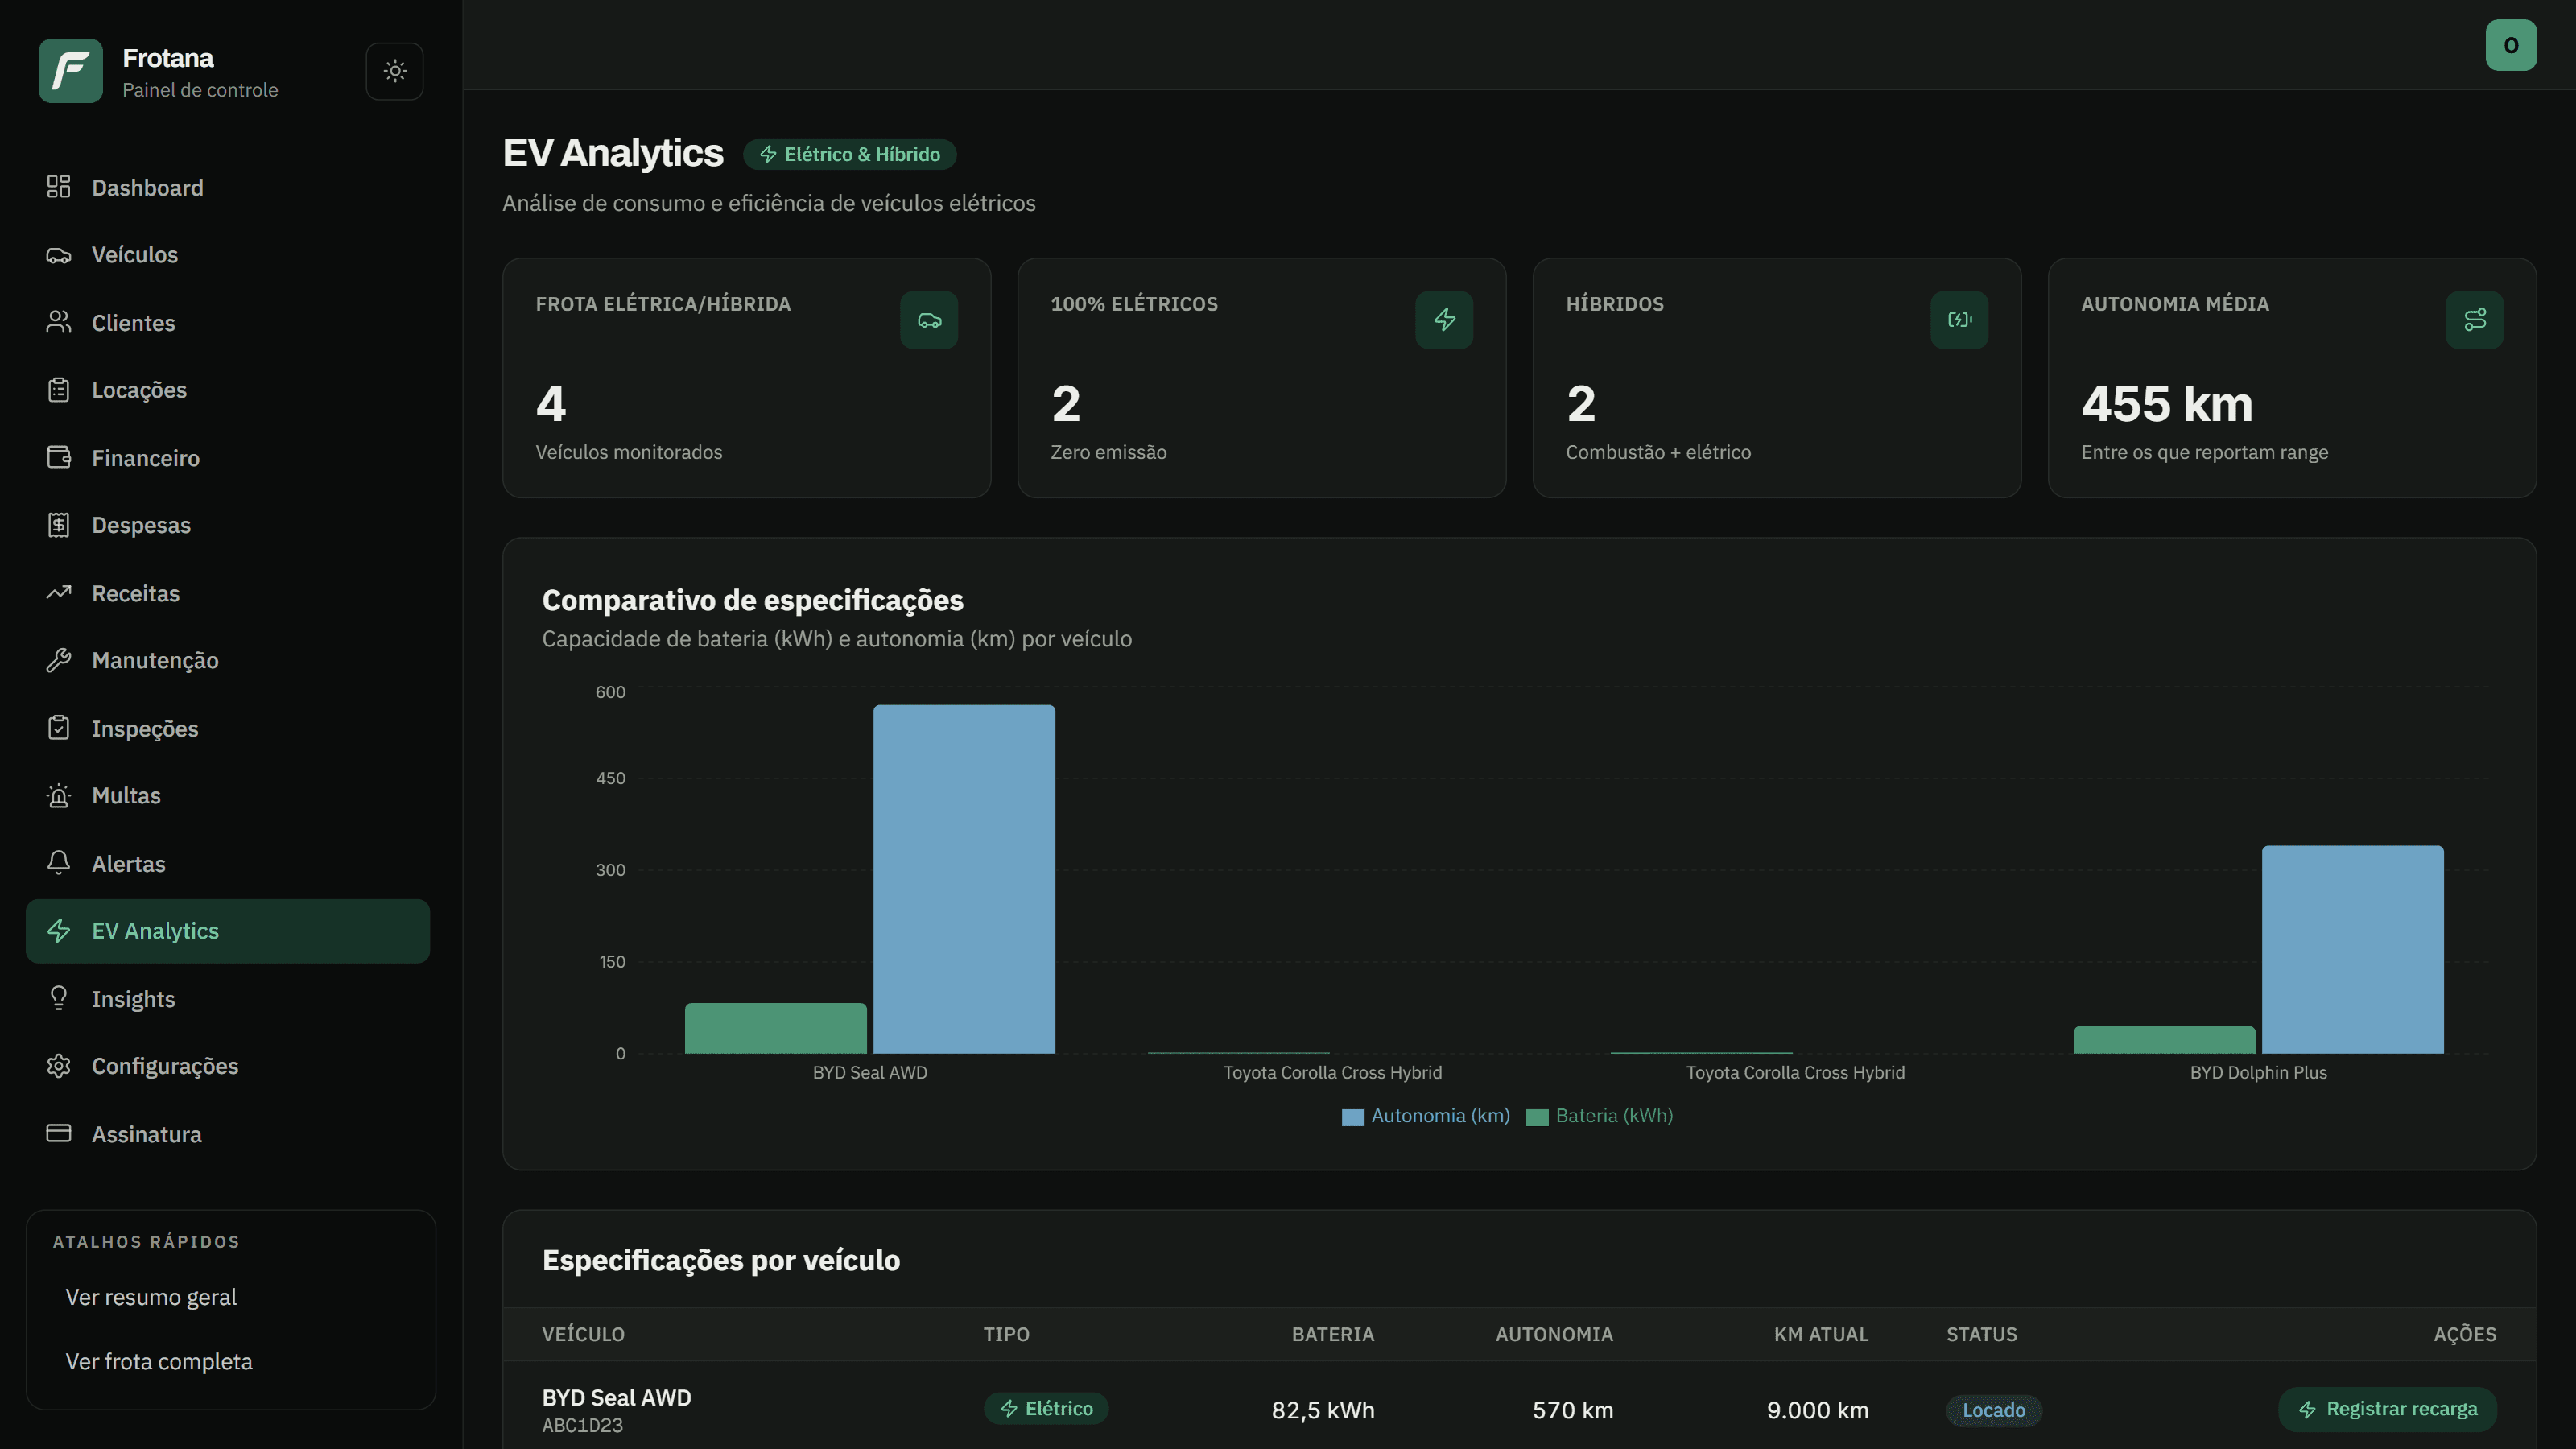Select Insights menu item

pyautogui.click(x=228, y=998)
